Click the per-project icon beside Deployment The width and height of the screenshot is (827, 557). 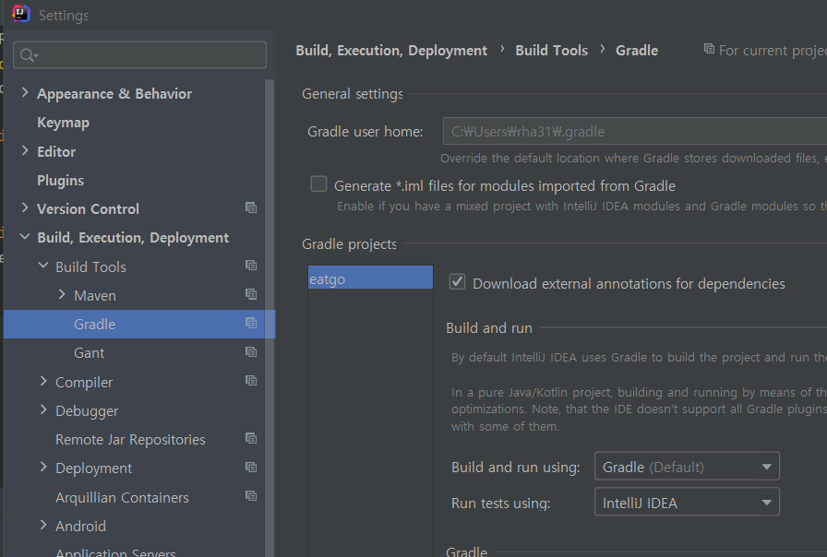(x=251, y=467)
